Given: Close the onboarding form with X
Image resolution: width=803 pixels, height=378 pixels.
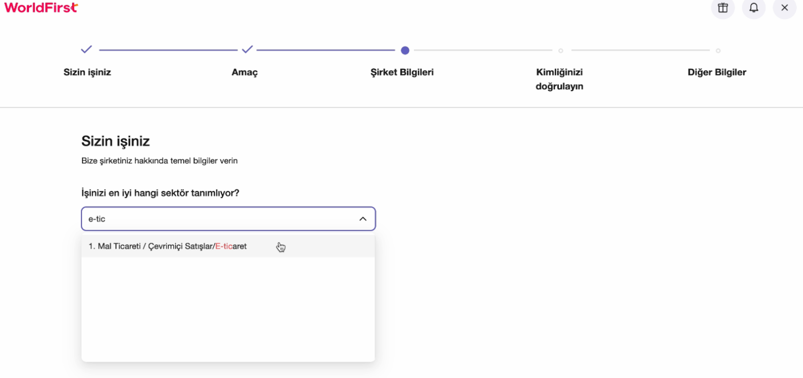Looking at the screenshot, I should (x=784, y=8).
